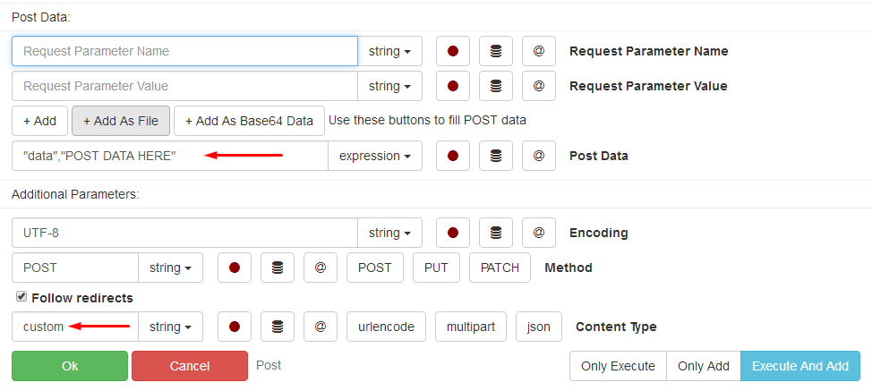Click red record icon in Content Type row
This screenshot has width=872, height=391.
[x=235, y=327]
